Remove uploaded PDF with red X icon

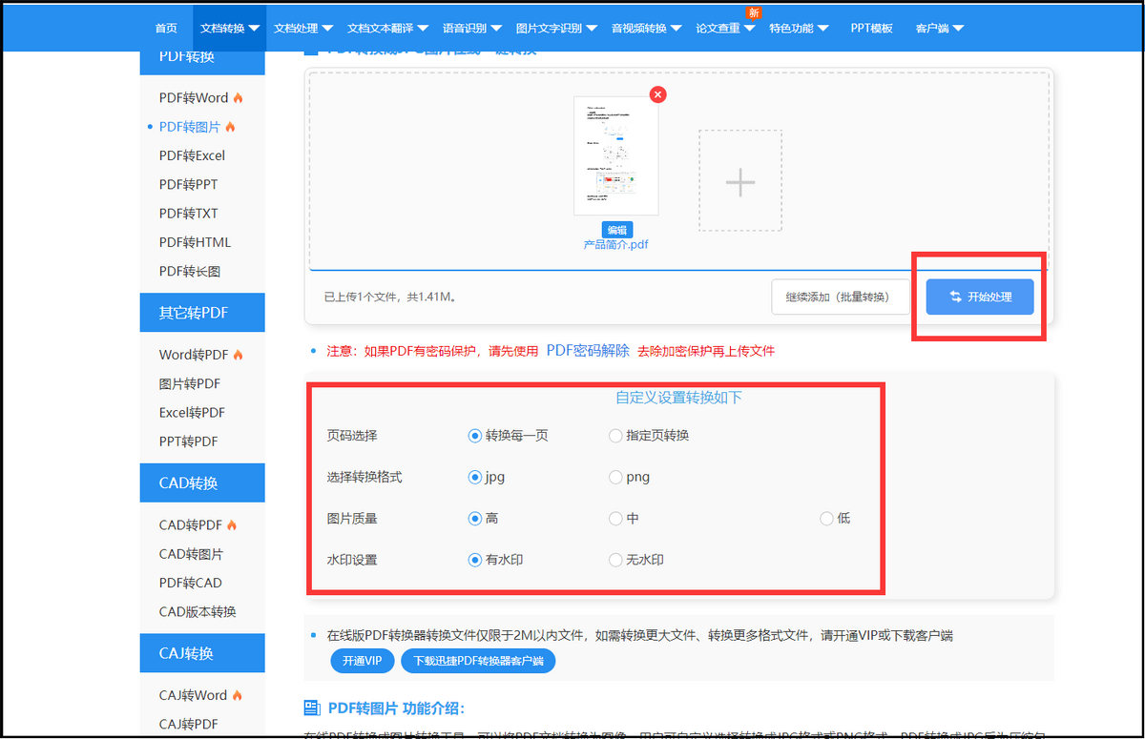tap(657, 94)
